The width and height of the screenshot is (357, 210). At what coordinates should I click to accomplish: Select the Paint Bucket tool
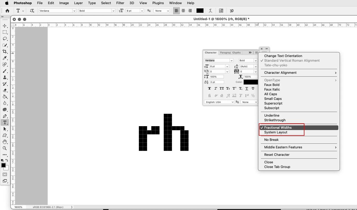5,97
